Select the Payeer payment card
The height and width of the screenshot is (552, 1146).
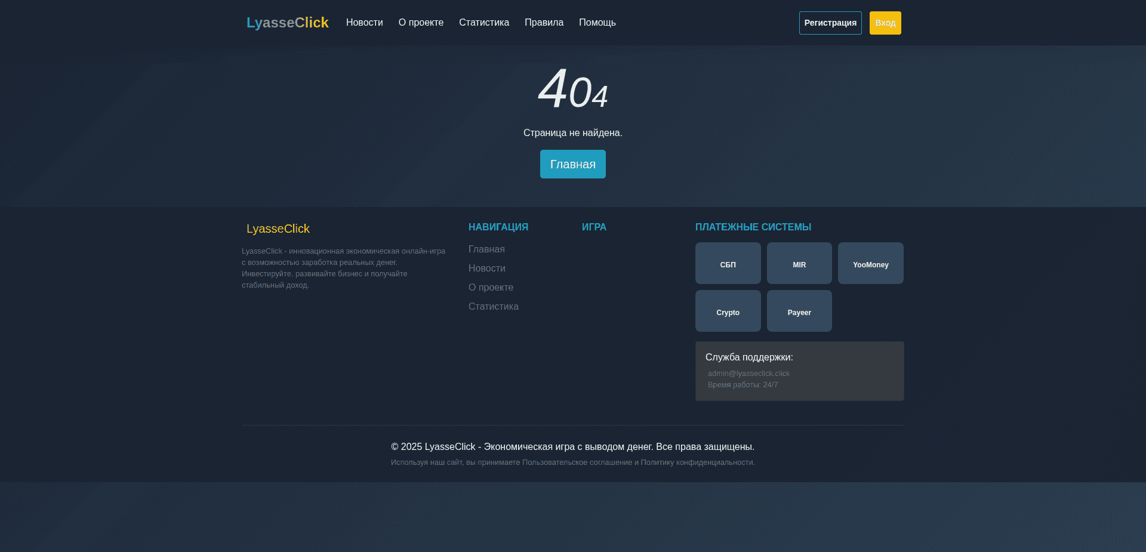799,311
